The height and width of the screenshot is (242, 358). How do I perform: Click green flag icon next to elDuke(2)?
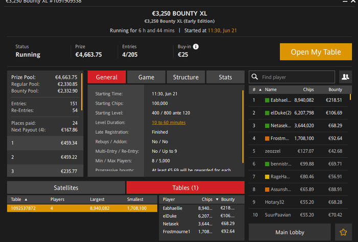pyautogui.click(x=267, y=113)
